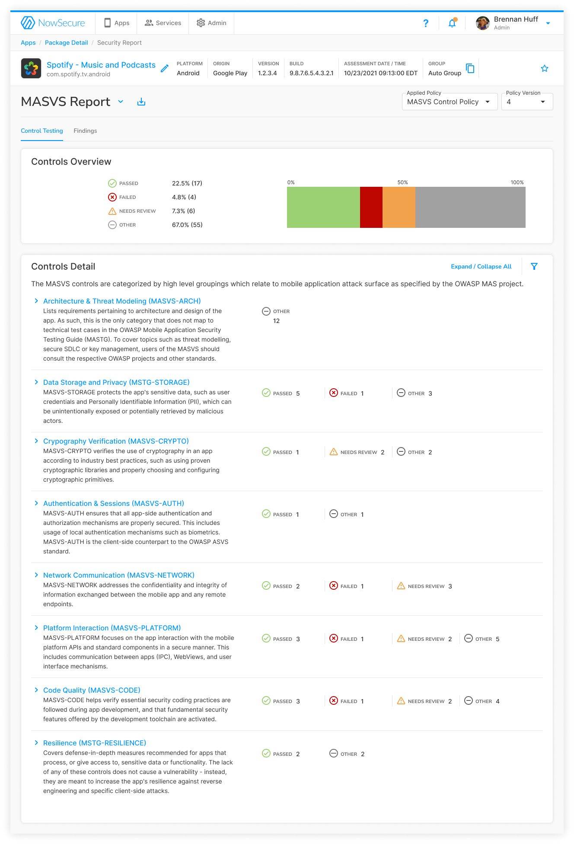Viewport: 574px width, 844px height.
Task: Click the green passed bar segment
Action: [323, 207]
